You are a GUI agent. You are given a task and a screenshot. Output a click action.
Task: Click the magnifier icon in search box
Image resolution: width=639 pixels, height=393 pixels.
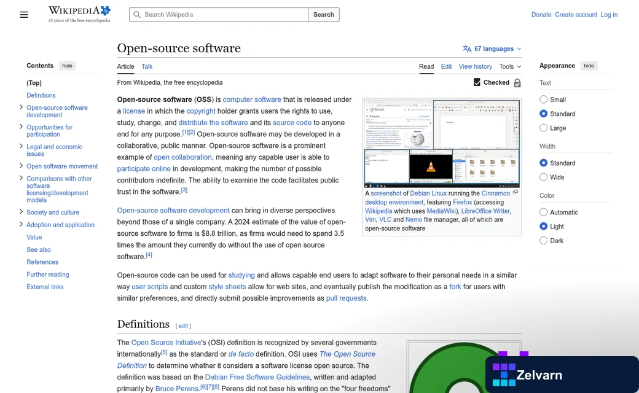(x=138, y=15)
